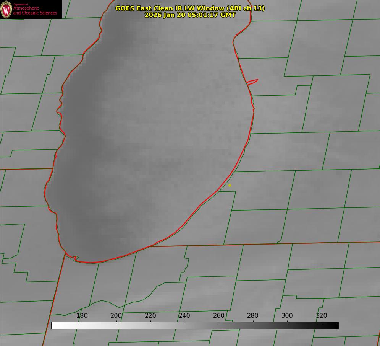Click the 320 colorbar label
This screenshot has height=346, width=380.
click(322, 315)
